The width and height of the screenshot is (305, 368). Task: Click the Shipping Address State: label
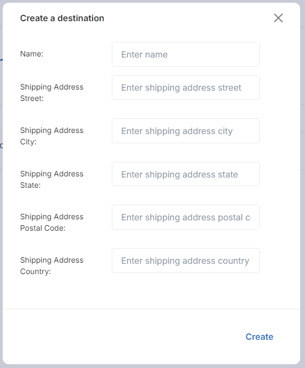click(x=52, y=179)
